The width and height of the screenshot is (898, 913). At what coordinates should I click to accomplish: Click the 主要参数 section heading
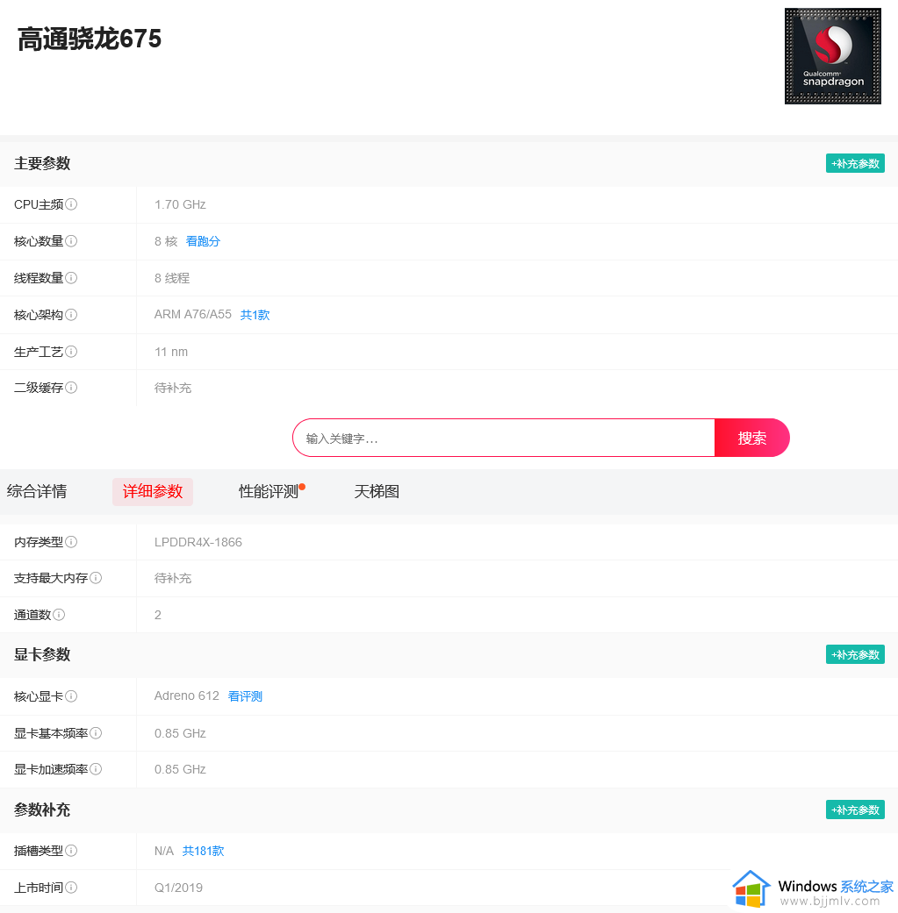click(x=42, y=164)
